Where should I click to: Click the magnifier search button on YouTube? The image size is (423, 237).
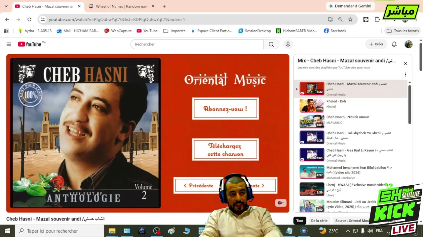point(271,44)
